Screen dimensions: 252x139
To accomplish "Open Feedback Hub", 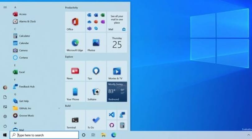I will click(x=24, y=87).
